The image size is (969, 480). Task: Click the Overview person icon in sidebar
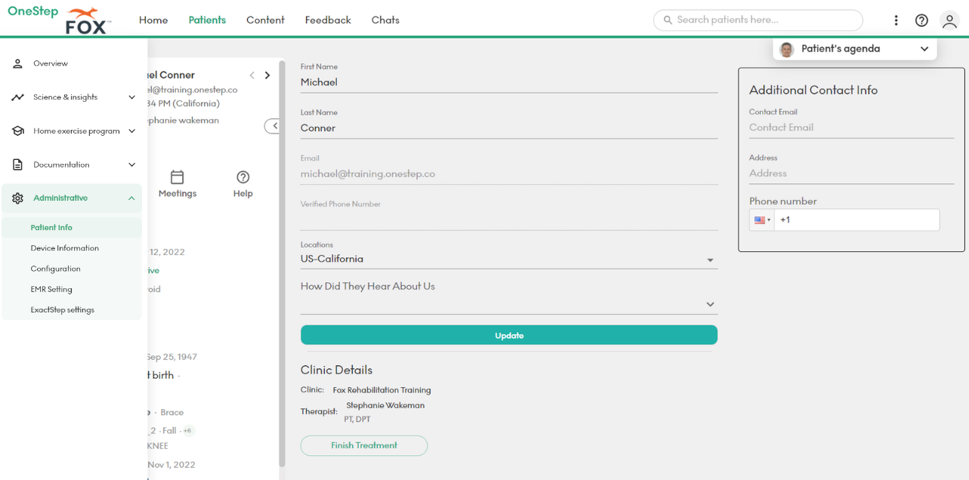(x=17, y=63)
